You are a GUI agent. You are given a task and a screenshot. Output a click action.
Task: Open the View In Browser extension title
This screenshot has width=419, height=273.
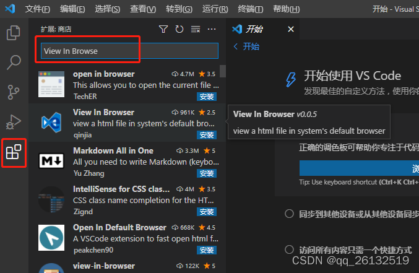104,112
